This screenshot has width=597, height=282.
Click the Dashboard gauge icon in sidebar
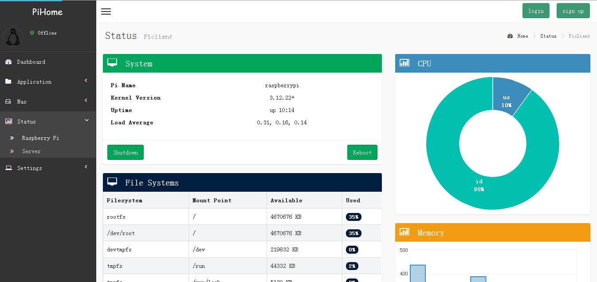(8, 62)
